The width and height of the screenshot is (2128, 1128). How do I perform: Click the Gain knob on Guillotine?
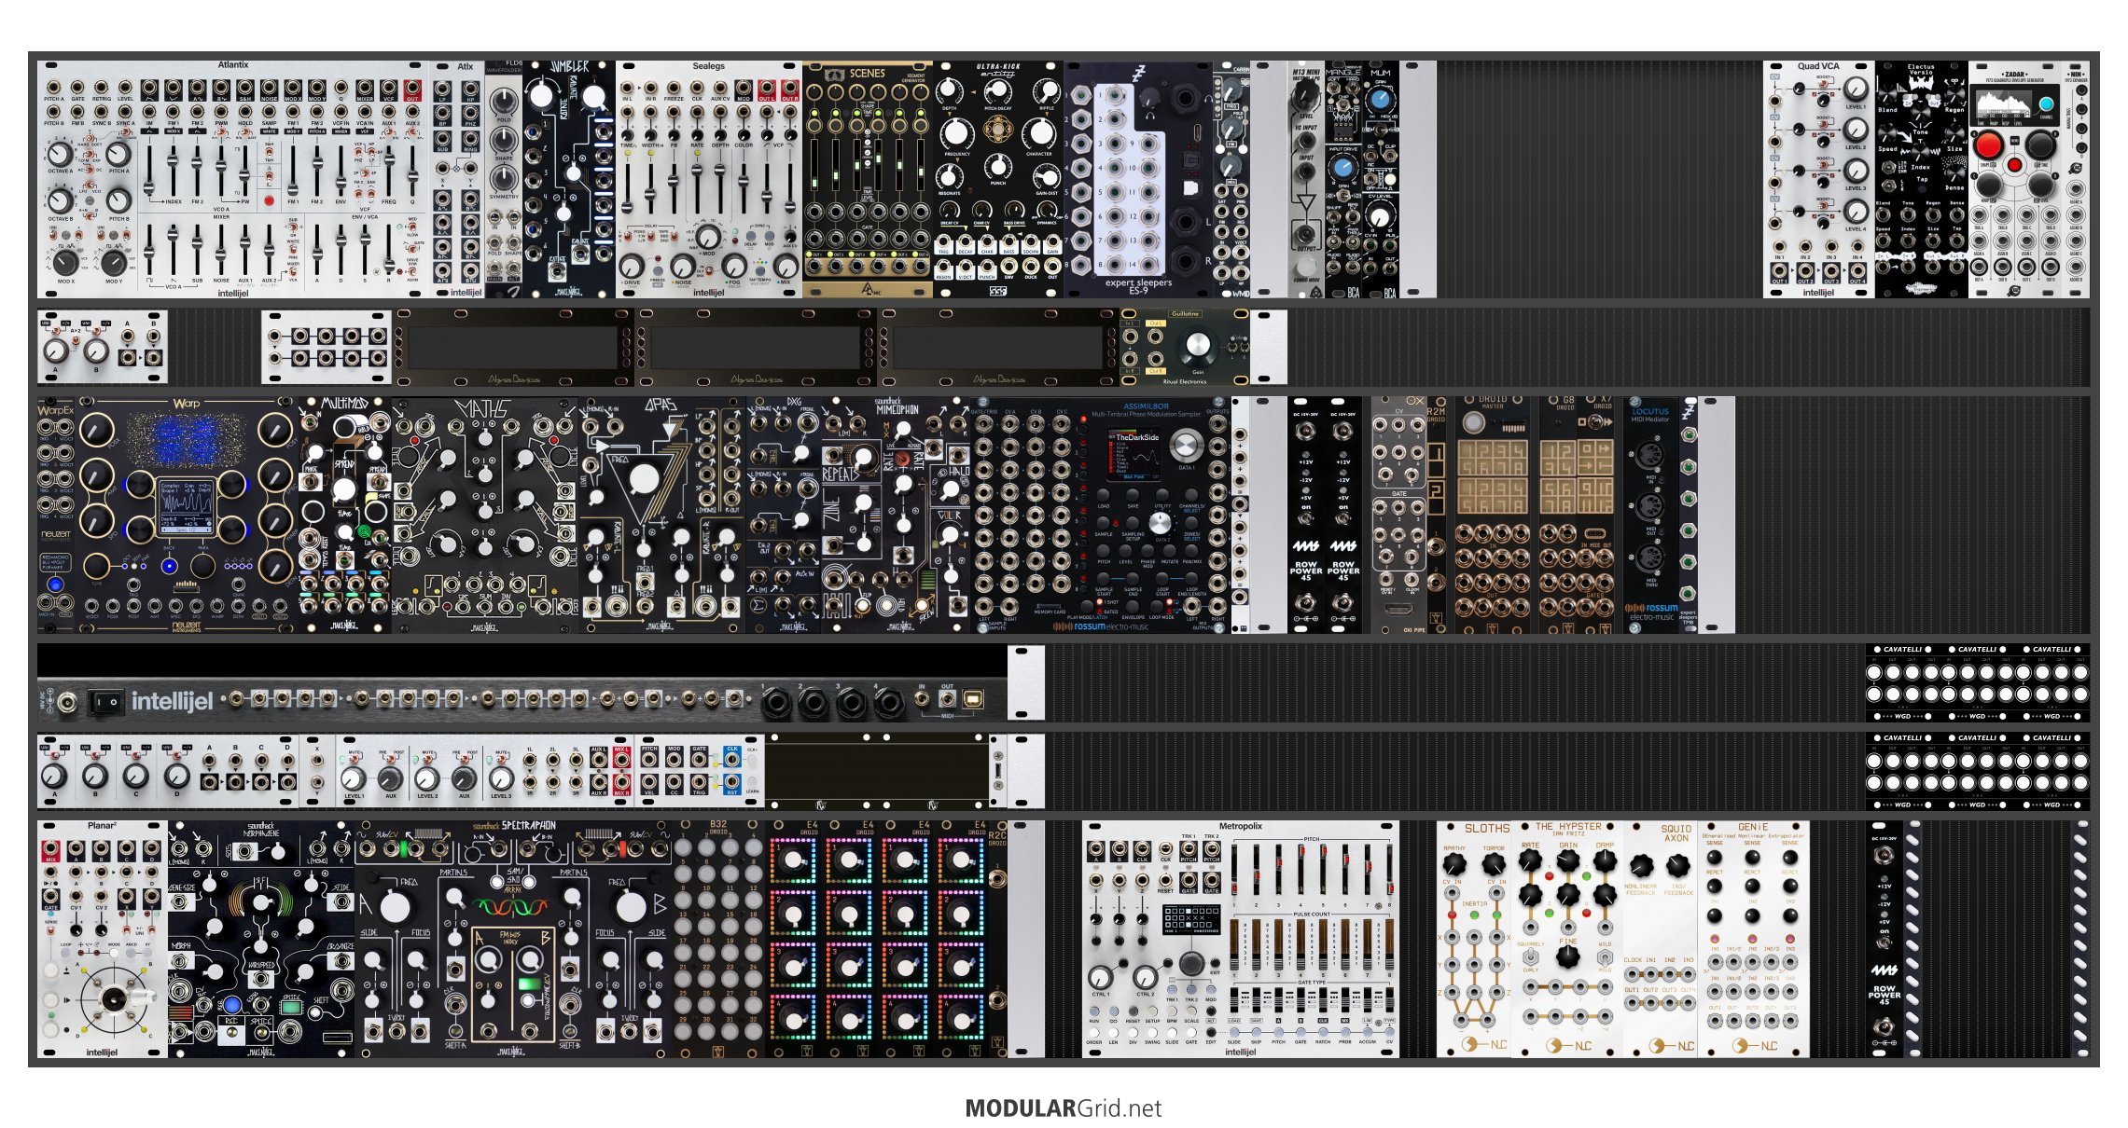click(x=1197, y=347)
